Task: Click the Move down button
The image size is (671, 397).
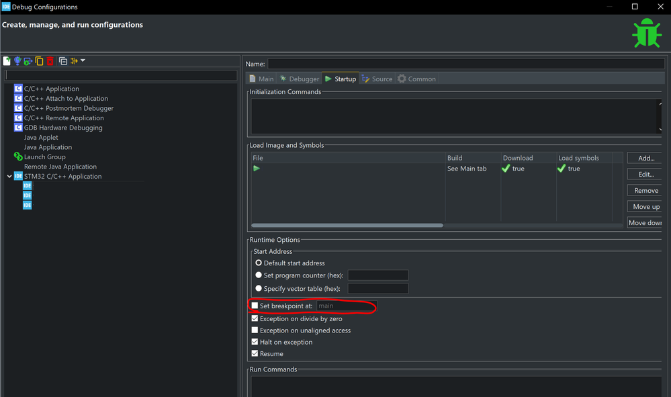Action: (x=644, y=222)
